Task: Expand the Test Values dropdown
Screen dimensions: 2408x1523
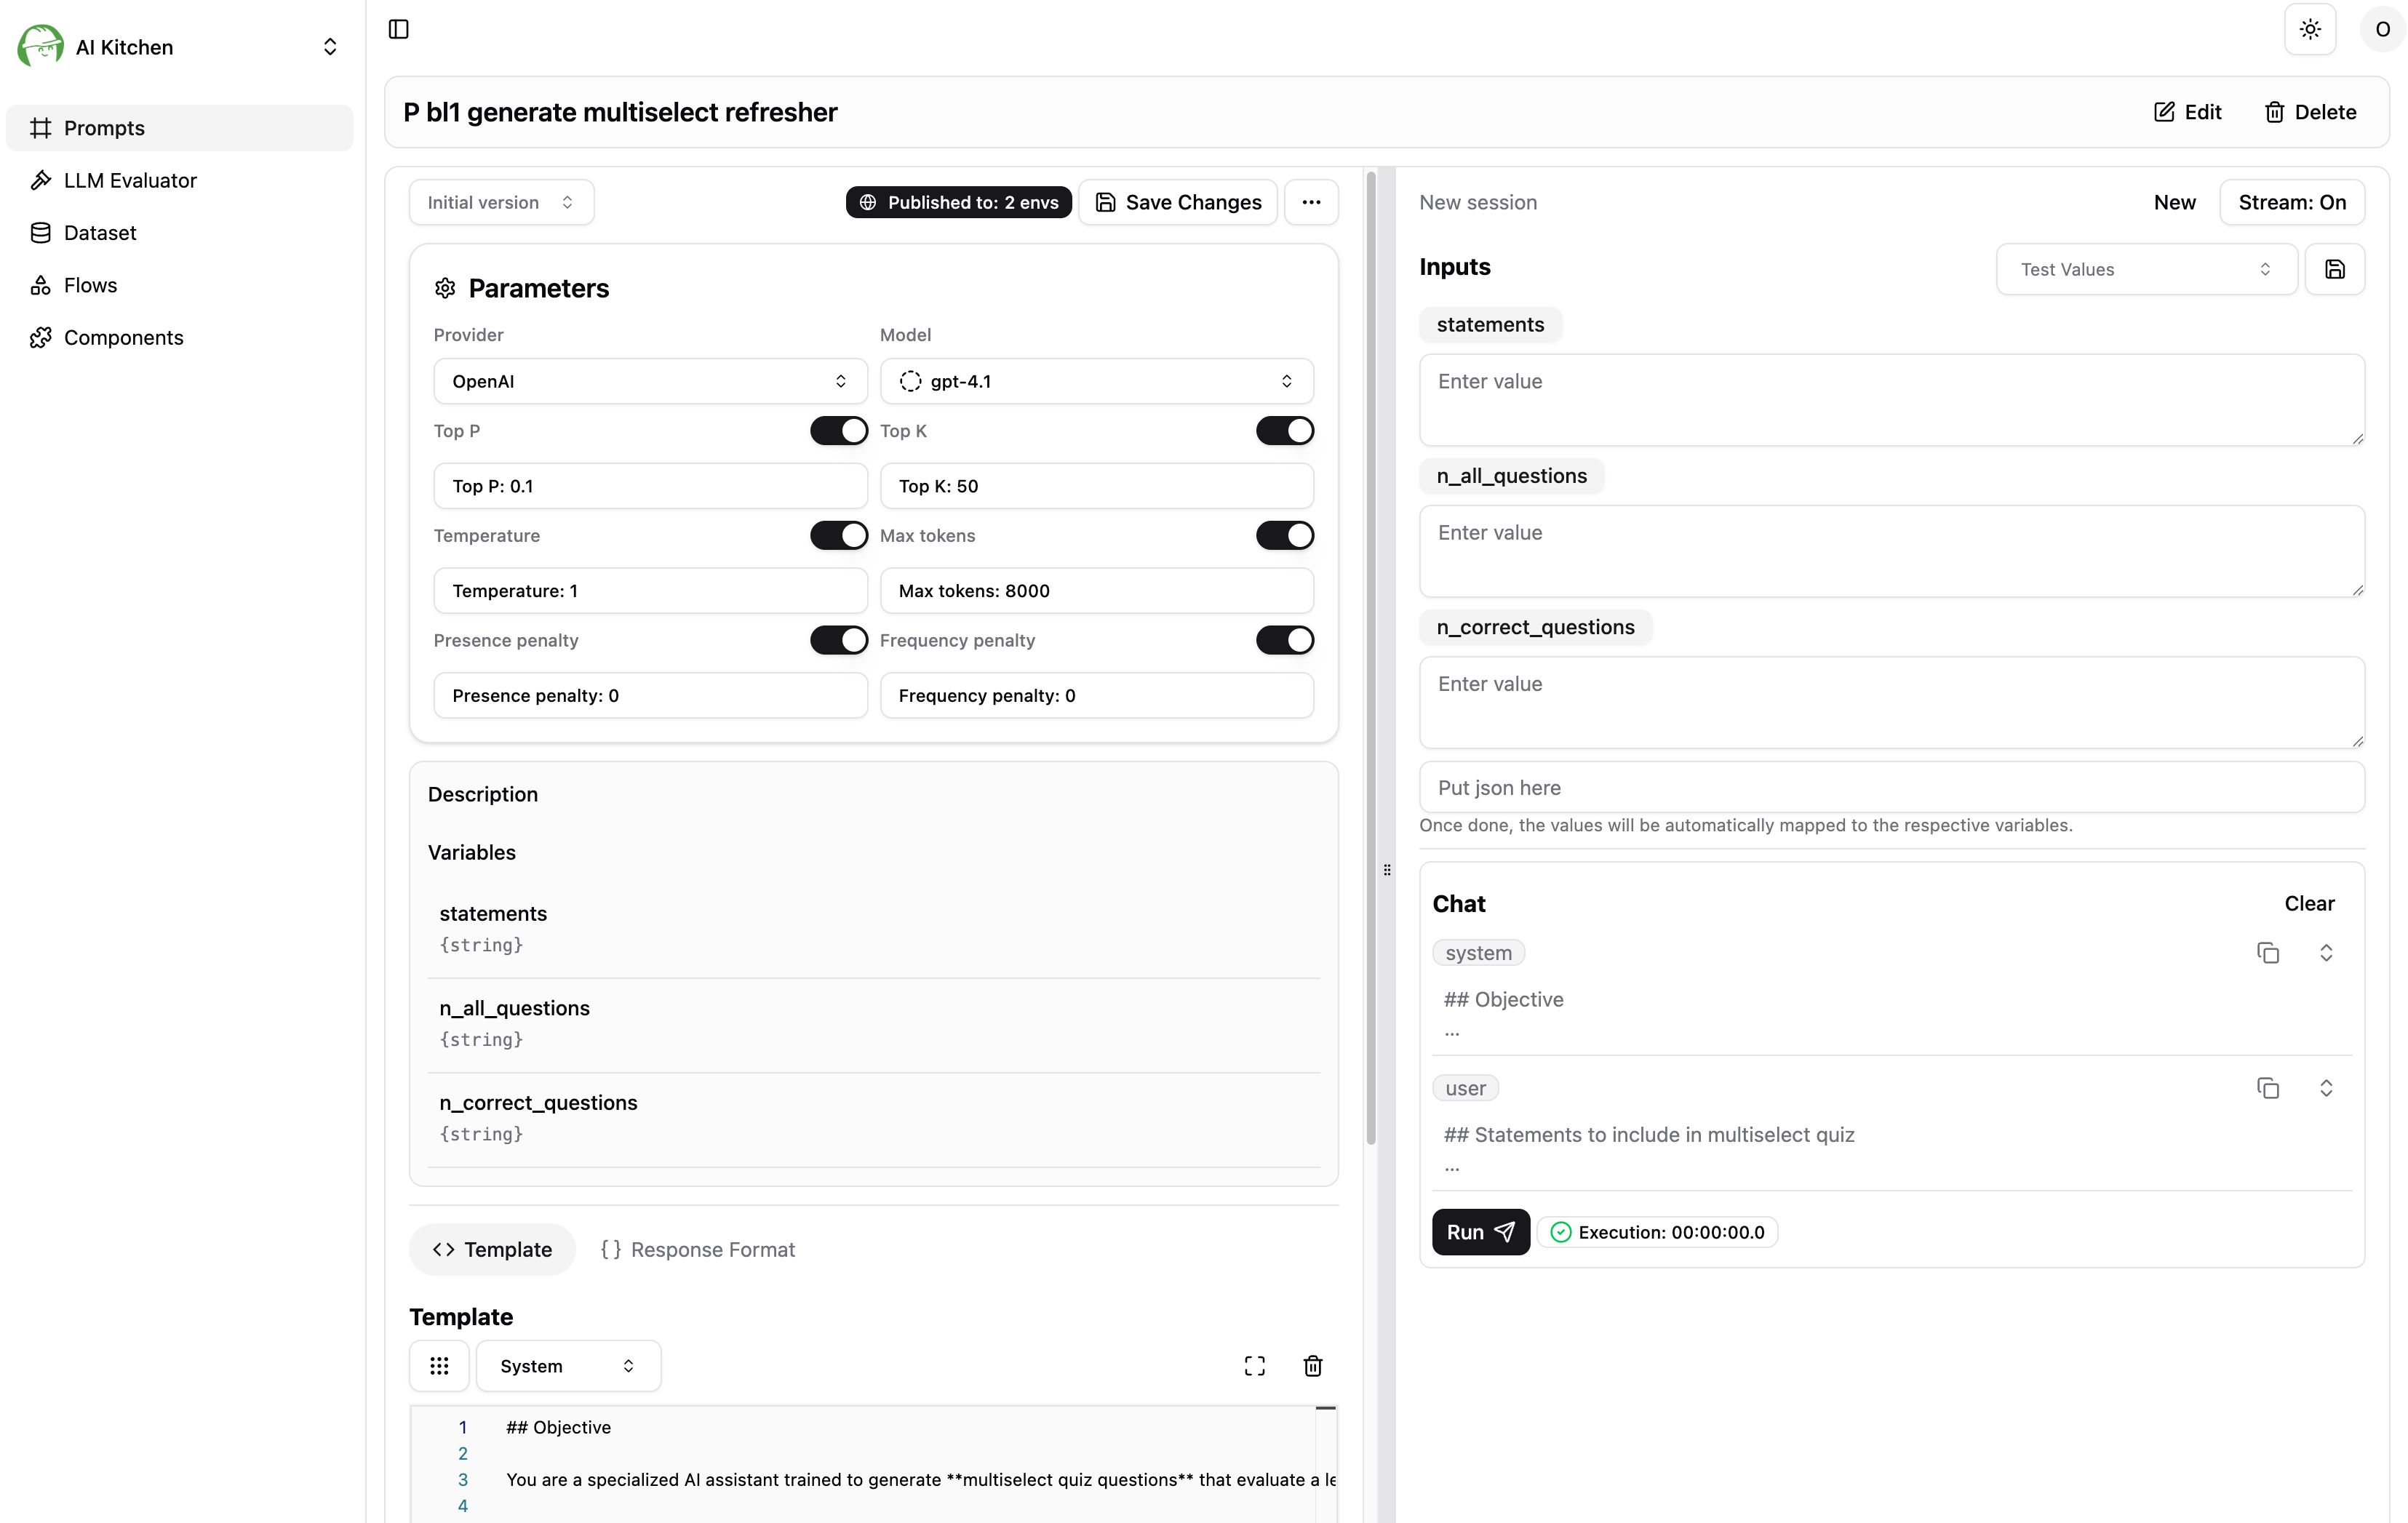Action: (2145, 269)
